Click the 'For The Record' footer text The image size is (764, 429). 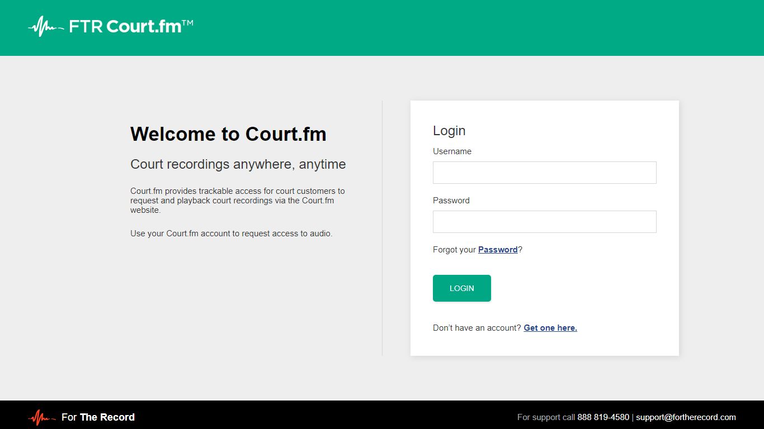[98, 417]
